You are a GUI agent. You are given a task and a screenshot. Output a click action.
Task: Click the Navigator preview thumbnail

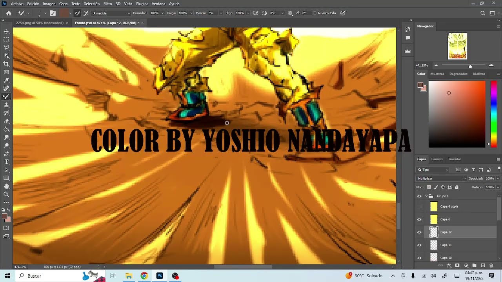tap(457, 46)
